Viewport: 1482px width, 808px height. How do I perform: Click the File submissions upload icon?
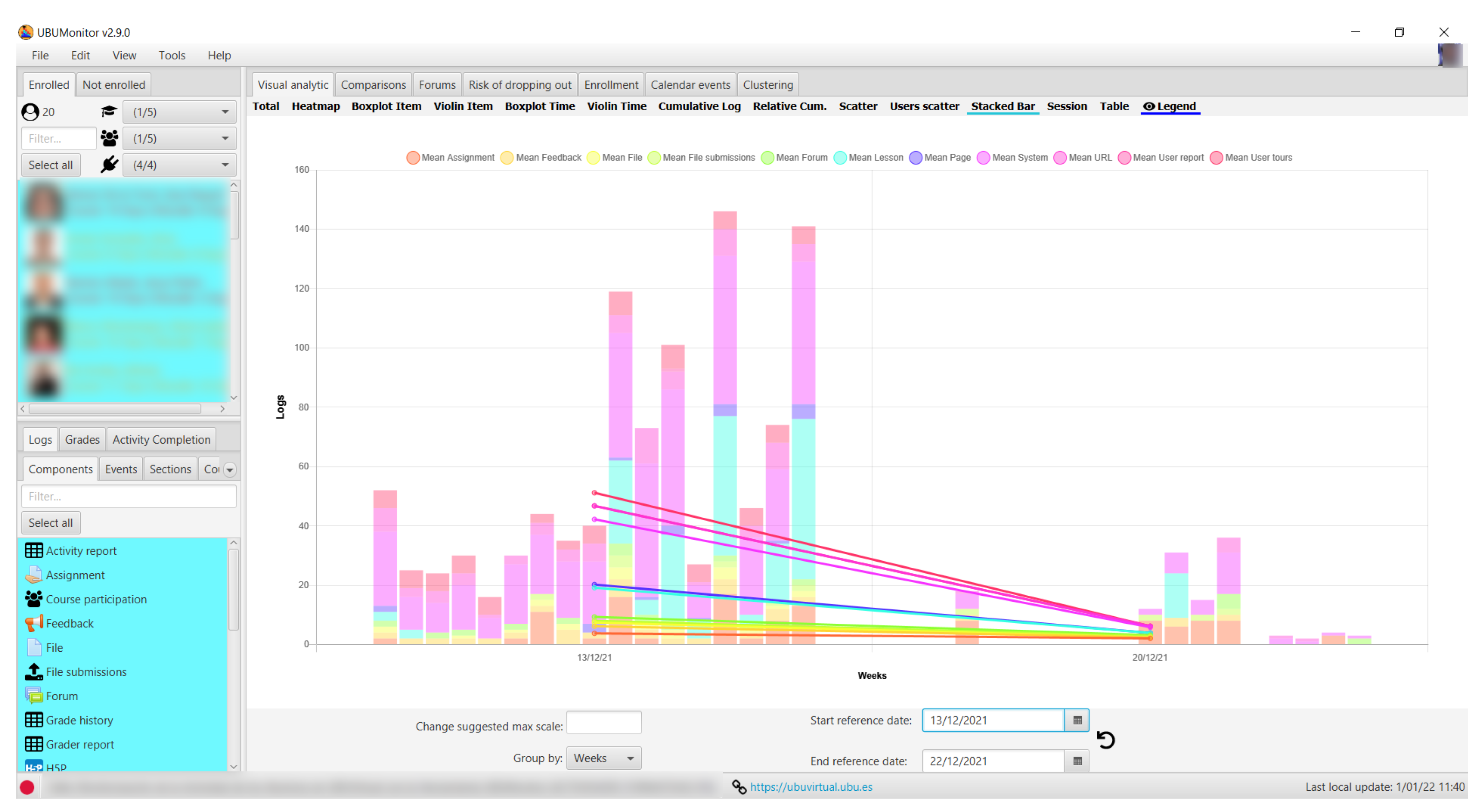pyautogui.click(x=34, y=672)
